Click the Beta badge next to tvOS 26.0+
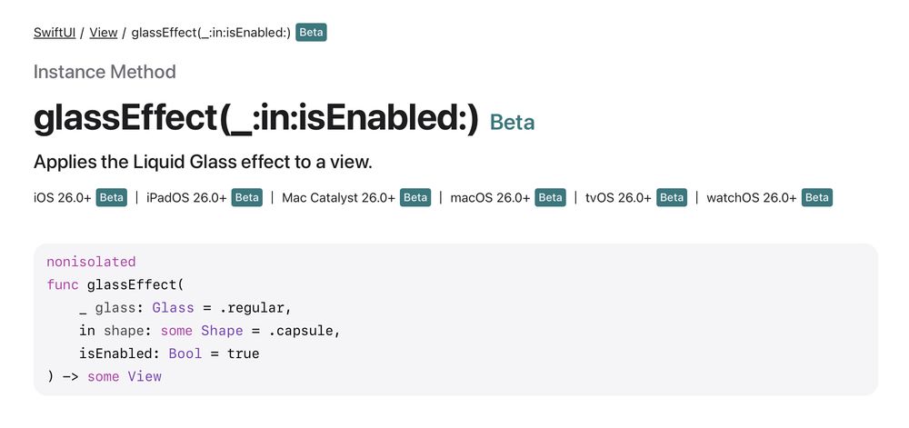This screenshot has width=909, height=428. (672, 198)
